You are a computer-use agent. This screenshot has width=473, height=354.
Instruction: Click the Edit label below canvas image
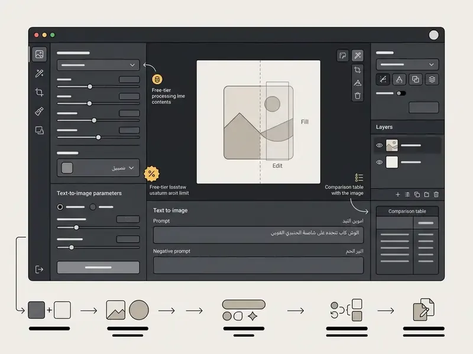pyautogui.click(x=277, y=166)
